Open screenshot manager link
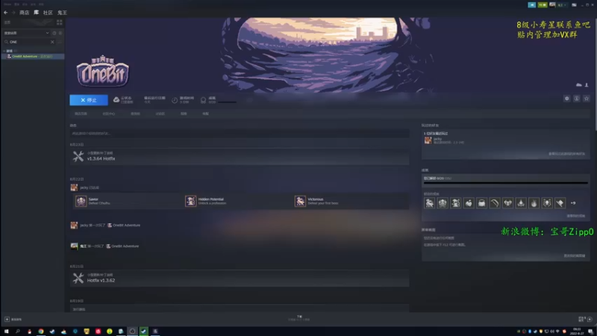Image resolution: width=597 pixels, height=336 pixels. point(575,256)
